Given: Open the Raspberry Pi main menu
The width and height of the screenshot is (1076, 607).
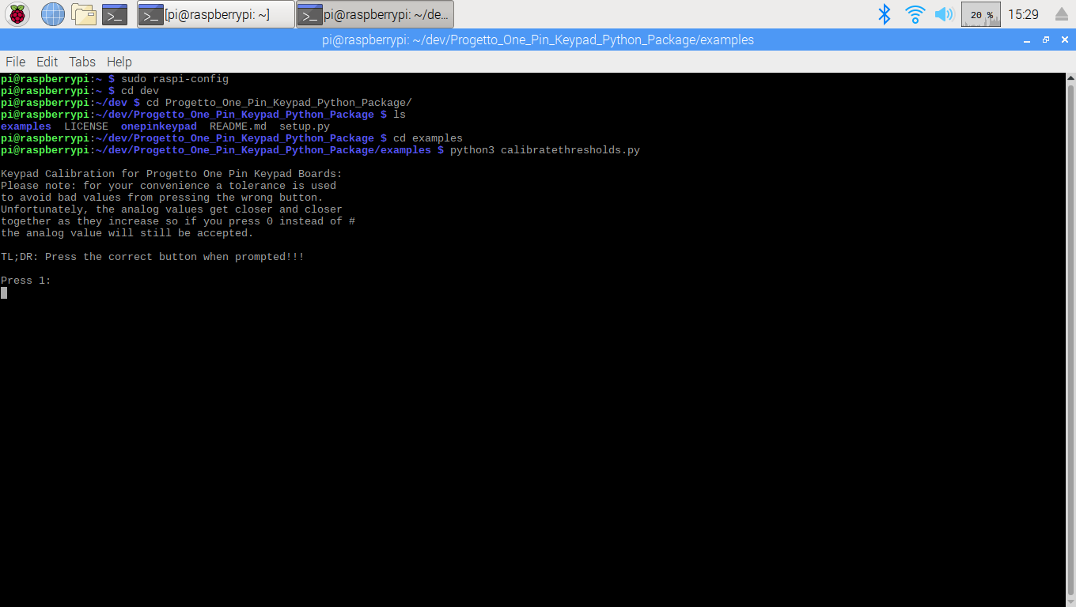Looking at the screenshot, I should tap(17, 14).
